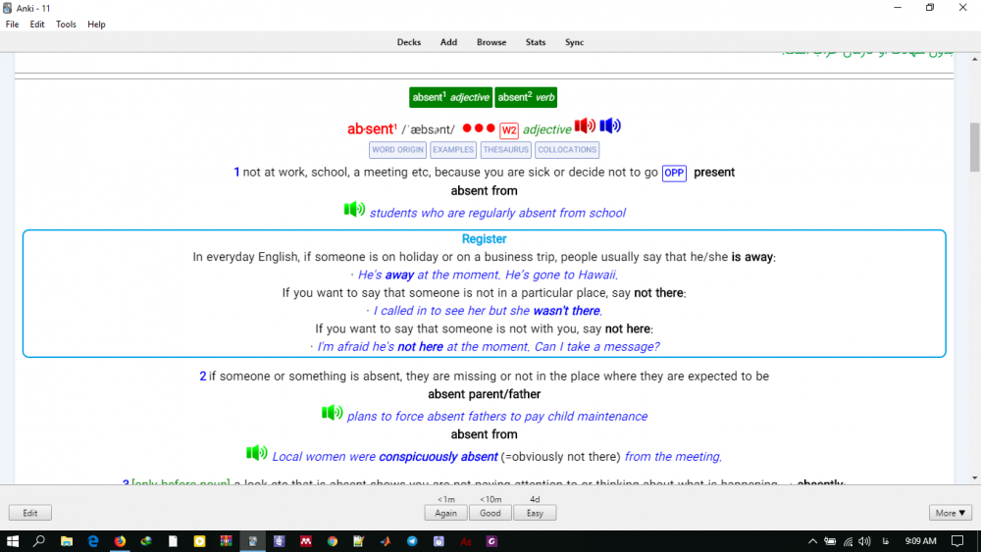Open the Notepad++ taskbar icon
The height and width of the screenshot is (552, 981).
[358, 541]
